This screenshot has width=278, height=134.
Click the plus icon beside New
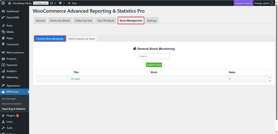click(69, 3)
